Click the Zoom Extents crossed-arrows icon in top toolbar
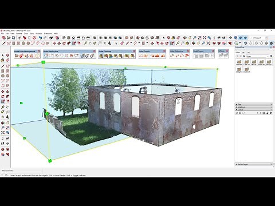Viewport: 275px width, 206px height. coord(205,38)
